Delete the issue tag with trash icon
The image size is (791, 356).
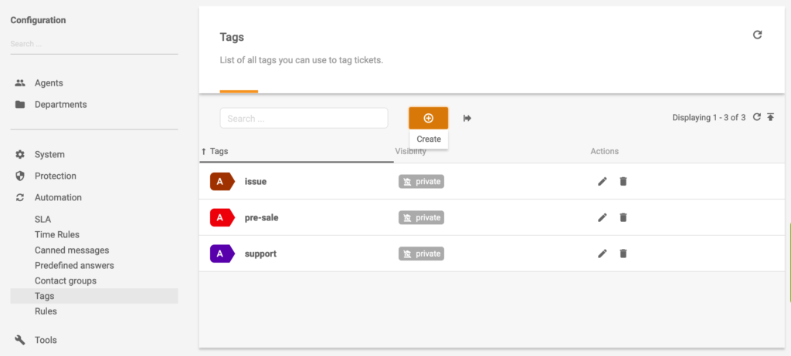(623, 181)
